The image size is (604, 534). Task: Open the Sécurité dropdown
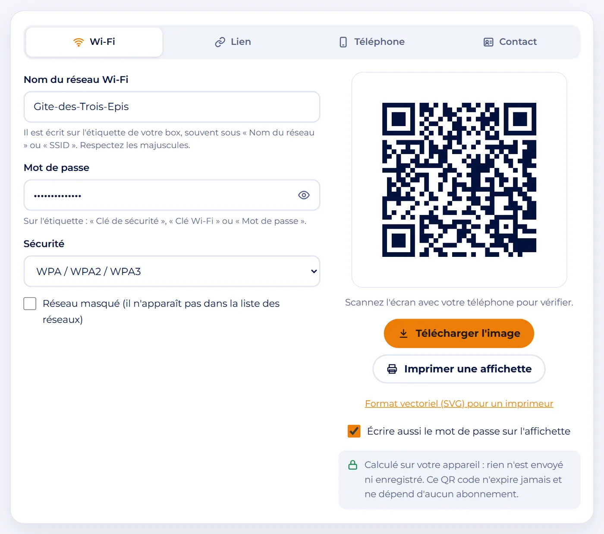tap(172, 271)
